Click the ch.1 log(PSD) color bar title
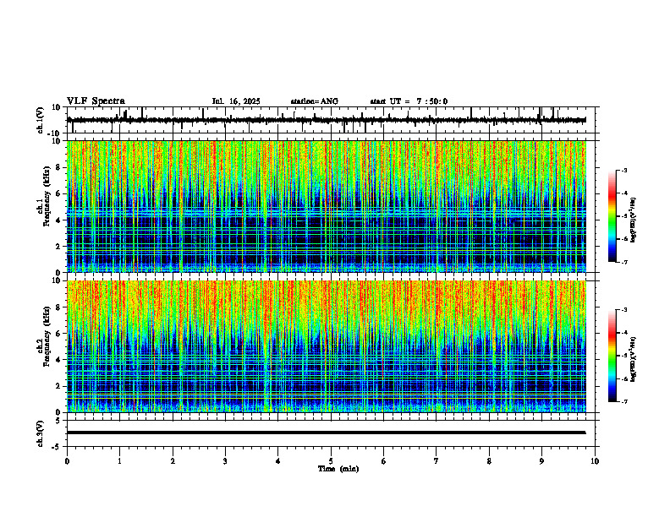The height and width of the screenshot is (517, 670). pos(634,220)
